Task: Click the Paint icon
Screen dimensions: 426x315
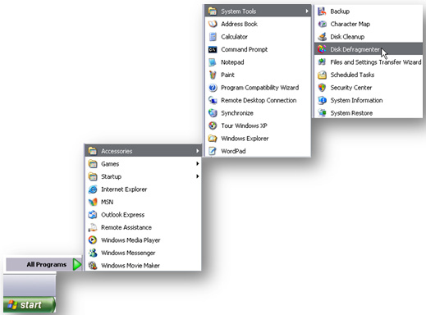Action: pos(213,75)
